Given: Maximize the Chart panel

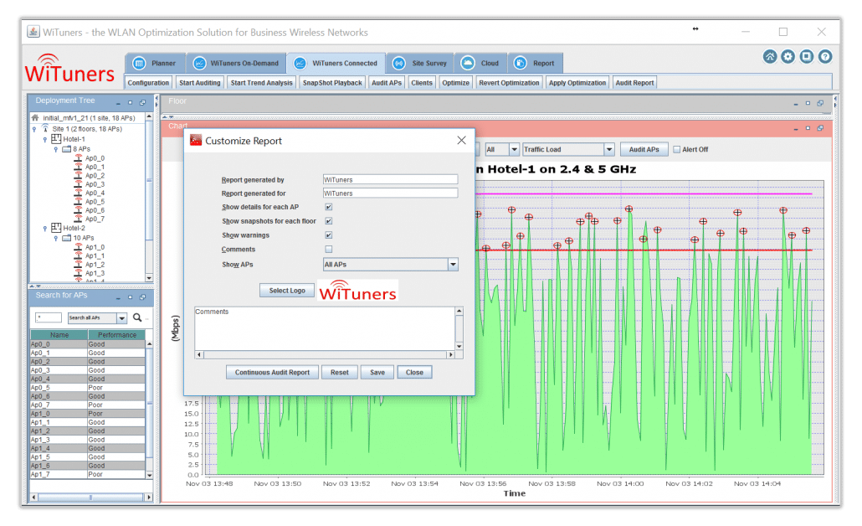Looking at the screenshot, I should [808, 127].
